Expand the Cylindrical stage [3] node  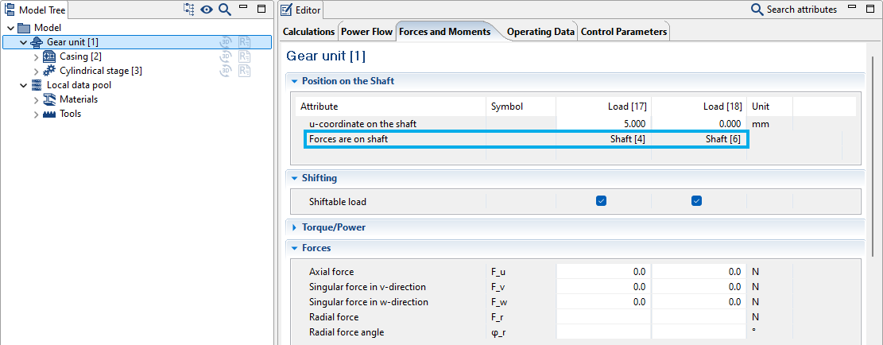(36, 71)
